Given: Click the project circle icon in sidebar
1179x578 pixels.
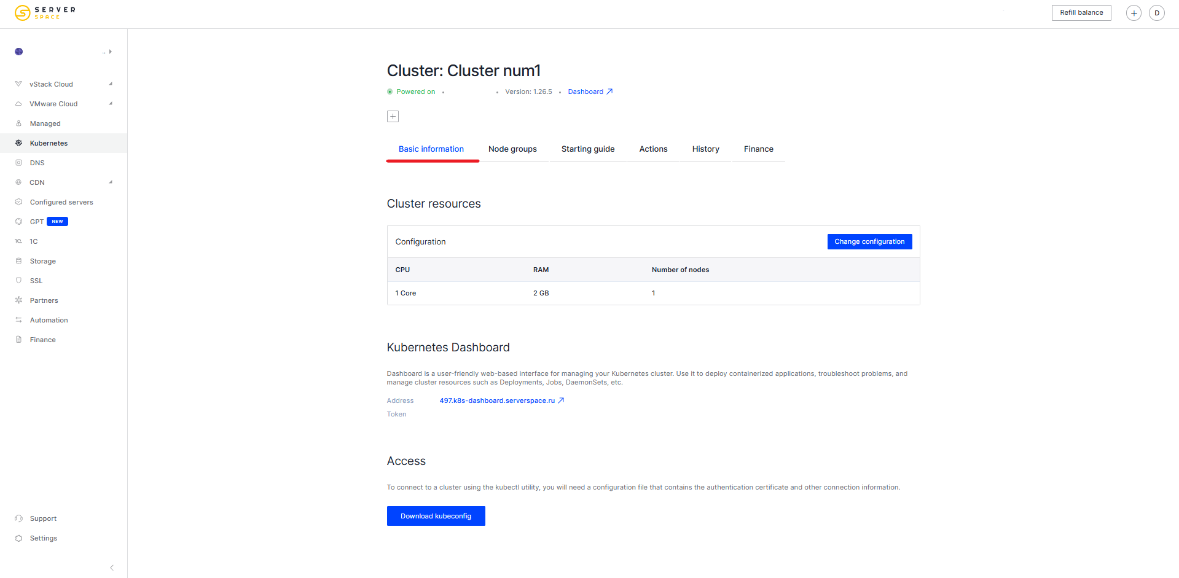Looking at the screenshot, I should click(x=19, y=52).
